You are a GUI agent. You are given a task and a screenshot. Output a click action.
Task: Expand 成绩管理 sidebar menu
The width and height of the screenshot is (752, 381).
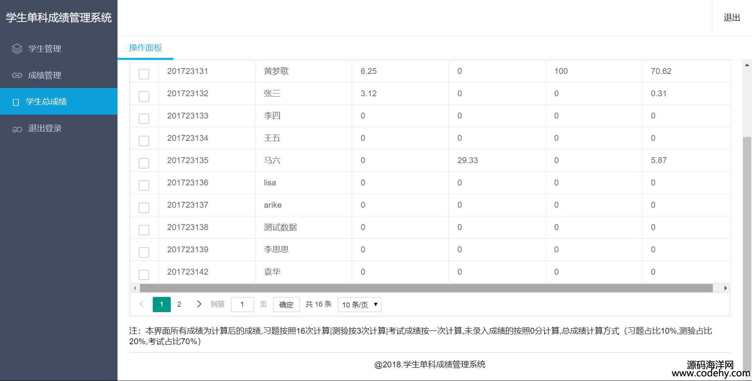45,75
